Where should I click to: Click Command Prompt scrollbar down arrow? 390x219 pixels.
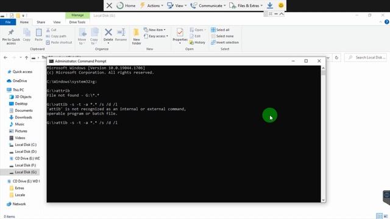click(x=323, y=200)
